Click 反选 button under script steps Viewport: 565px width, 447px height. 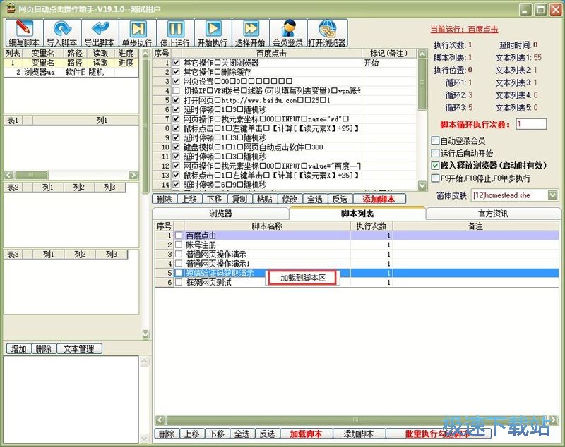tap(340, 199)
